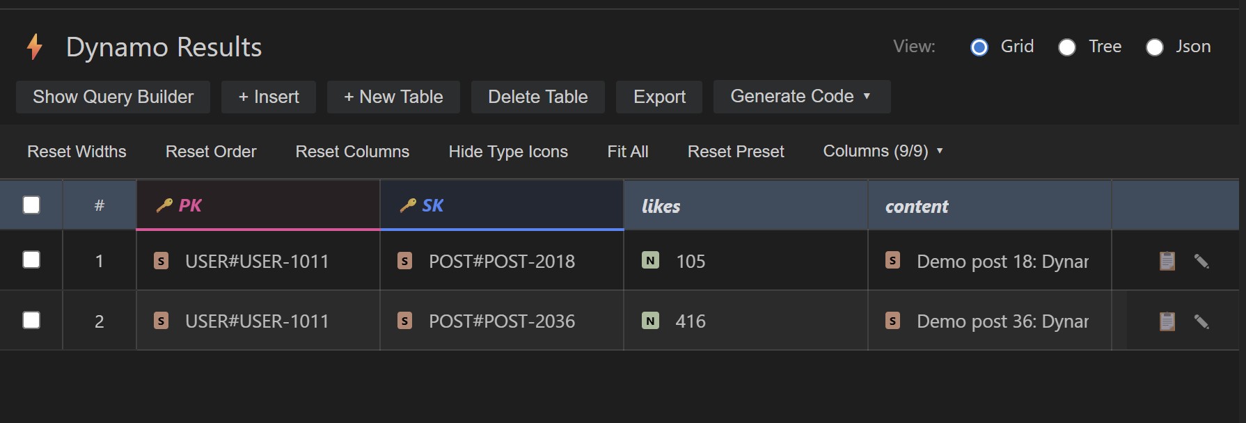Create a table with + New Table
The width and height of the screenshot is (1246, 423).
click(x=393, y=97)
